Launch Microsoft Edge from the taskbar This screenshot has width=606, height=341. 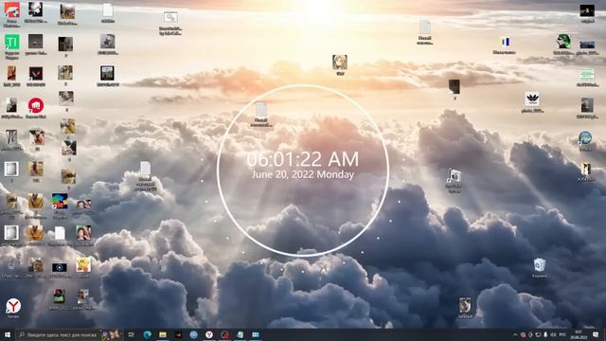(148, 334)
